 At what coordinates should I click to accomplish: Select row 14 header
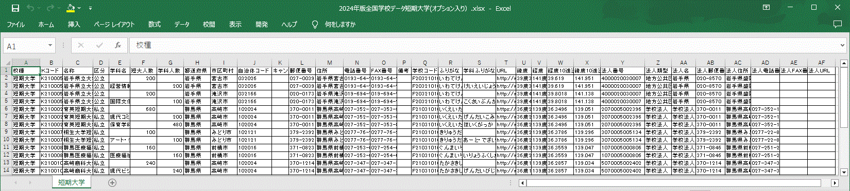(x=7, y=170)
